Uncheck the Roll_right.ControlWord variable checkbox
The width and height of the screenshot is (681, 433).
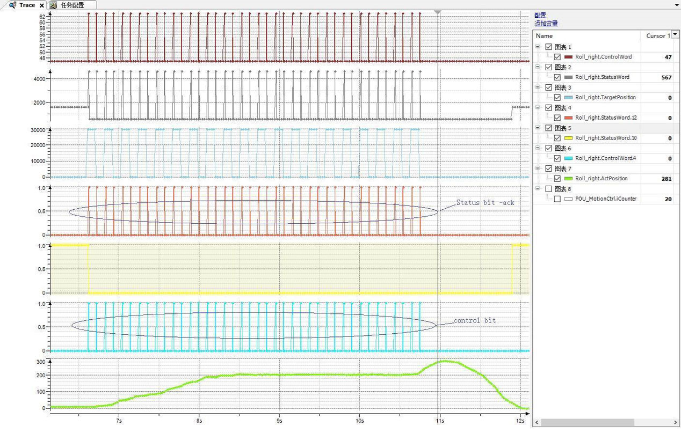(x=557, y=57)
